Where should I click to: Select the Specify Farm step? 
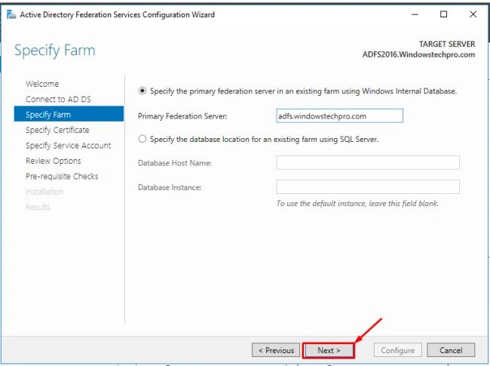coord(69,114)
